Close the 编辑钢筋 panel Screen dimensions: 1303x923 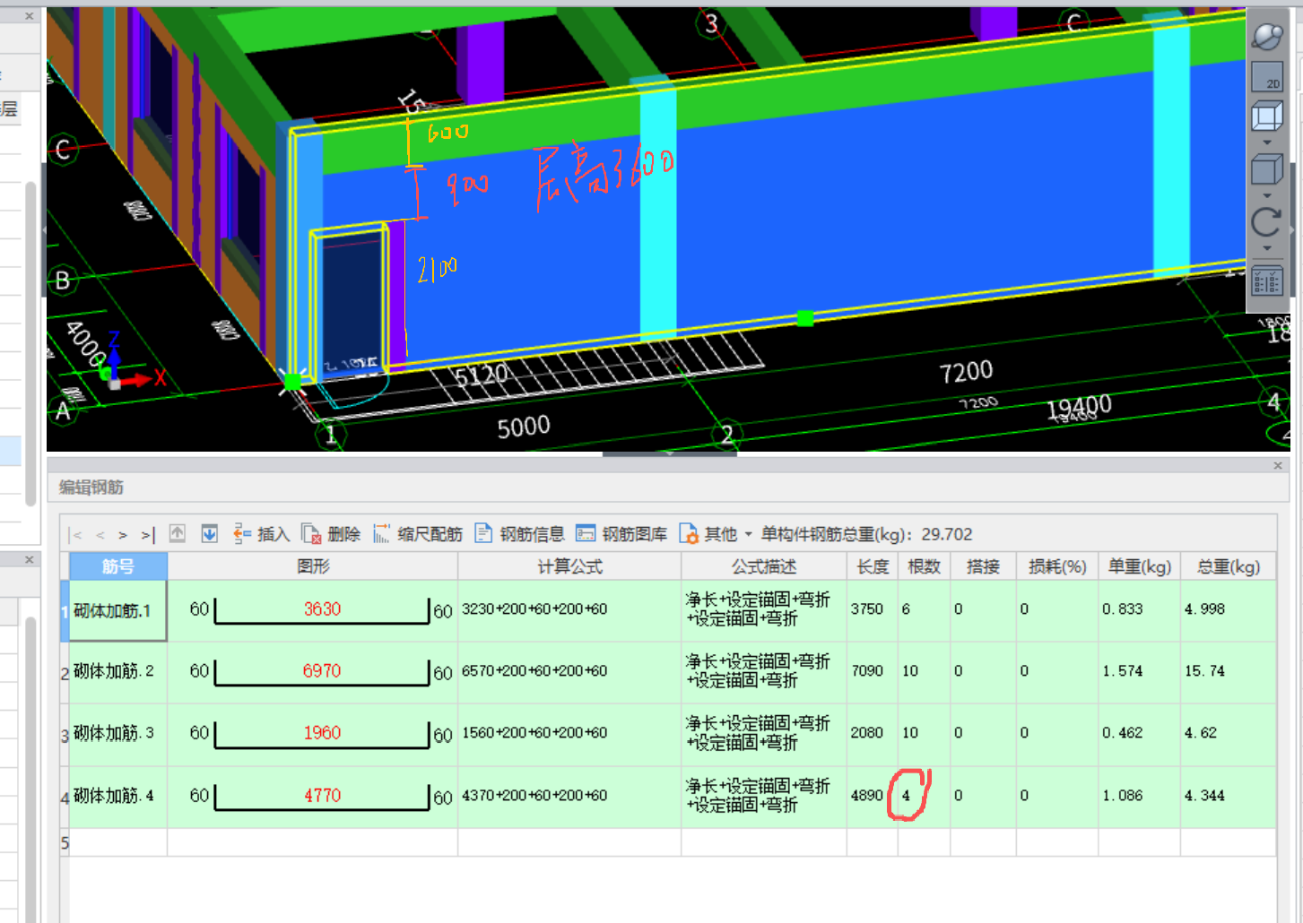pos(1278,465)
